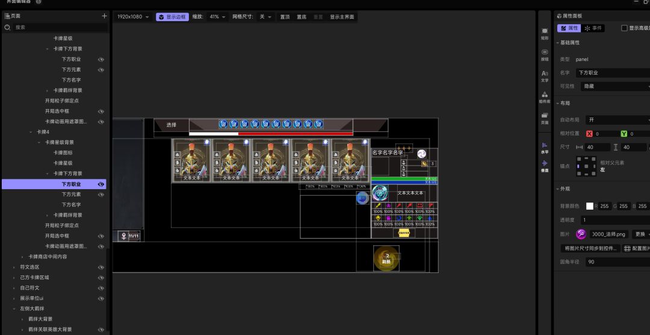Select the 卡牌图标 item under 卡牌4
Viewport: 650px width, 335px height.
63,153
